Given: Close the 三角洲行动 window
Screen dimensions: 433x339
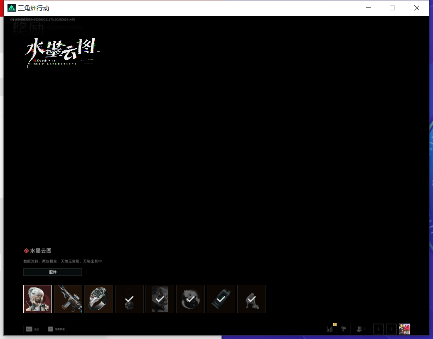Looking at the screenshot, I should (417, 8).
